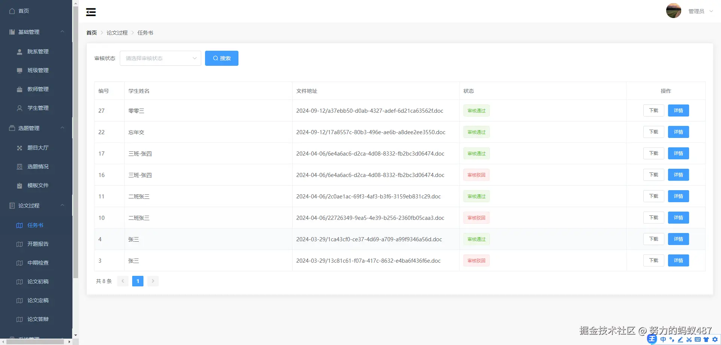Click the IME Chinese mode 中 icon
This screenshot has height=345, width=721.
663,339
